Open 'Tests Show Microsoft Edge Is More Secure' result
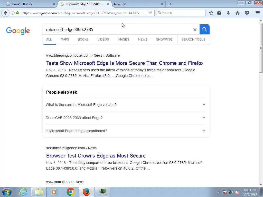This screenshot has width=263, height=197. 125,63
